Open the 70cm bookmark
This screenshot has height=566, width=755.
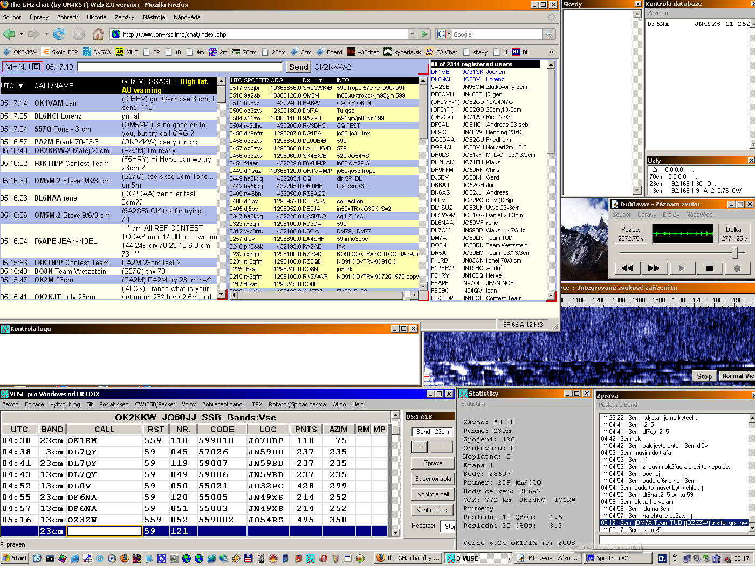coord(244,52)
